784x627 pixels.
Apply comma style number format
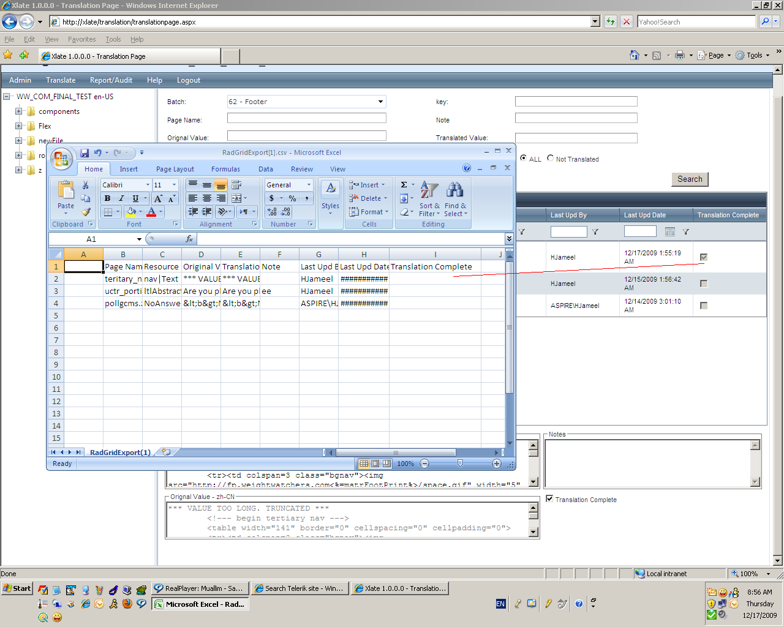[307, 198]
